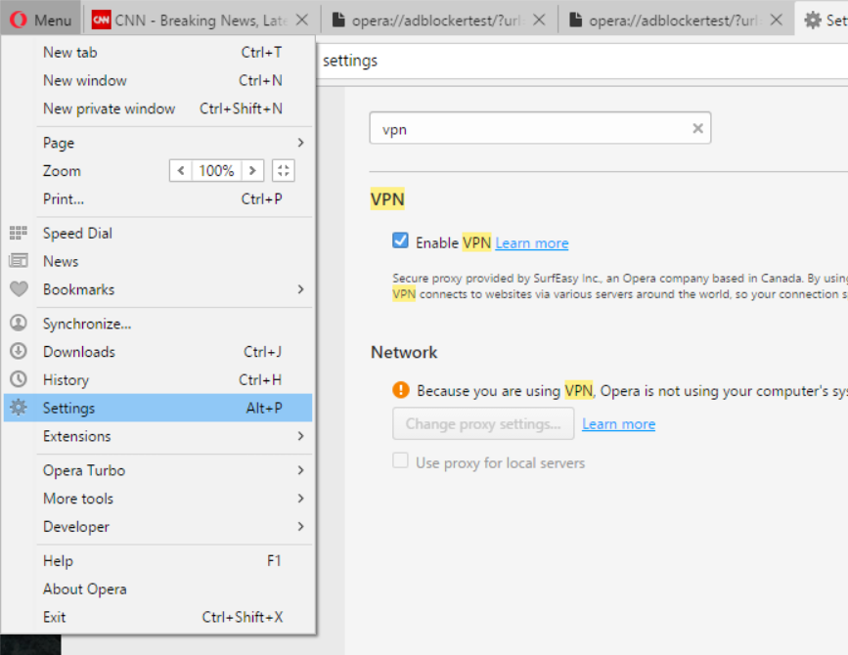Image resolution: width=848 pixels, height=655 pixels.
Task: Close the first adblockertest tab
Action: coord(539,20)
